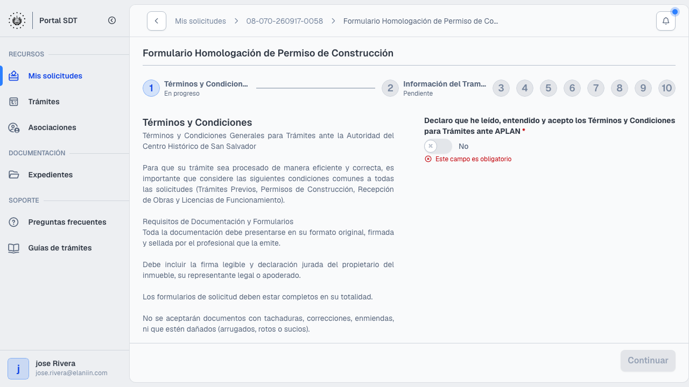Viewport: 689px width, 387px height.
Task: Click the Trámites sidebar icon
Action: point(14,102)
